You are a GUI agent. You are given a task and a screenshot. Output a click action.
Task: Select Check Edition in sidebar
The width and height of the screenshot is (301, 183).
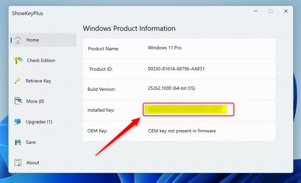pos(41,60)
